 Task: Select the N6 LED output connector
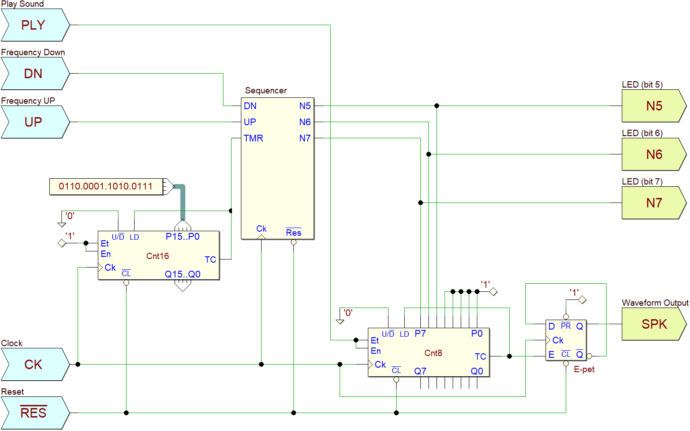pos(654,154)
